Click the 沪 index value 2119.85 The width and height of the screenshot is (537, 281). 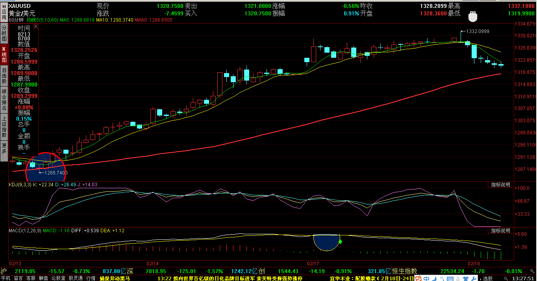pyautogui.click(x=25, y=271)
